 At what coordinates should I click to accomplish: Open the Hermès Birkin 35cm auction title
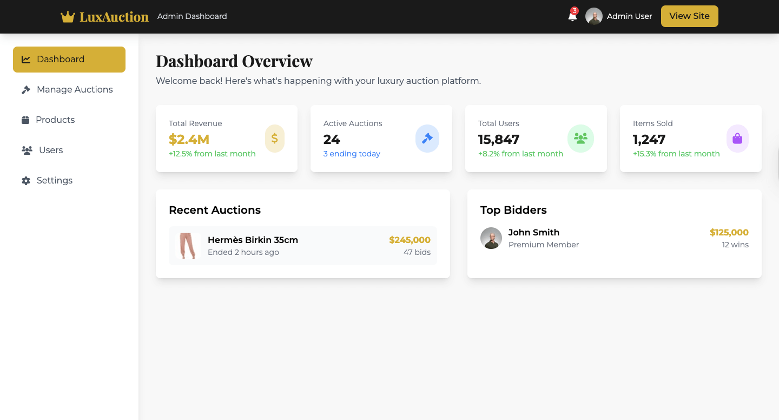click(253, 240)
